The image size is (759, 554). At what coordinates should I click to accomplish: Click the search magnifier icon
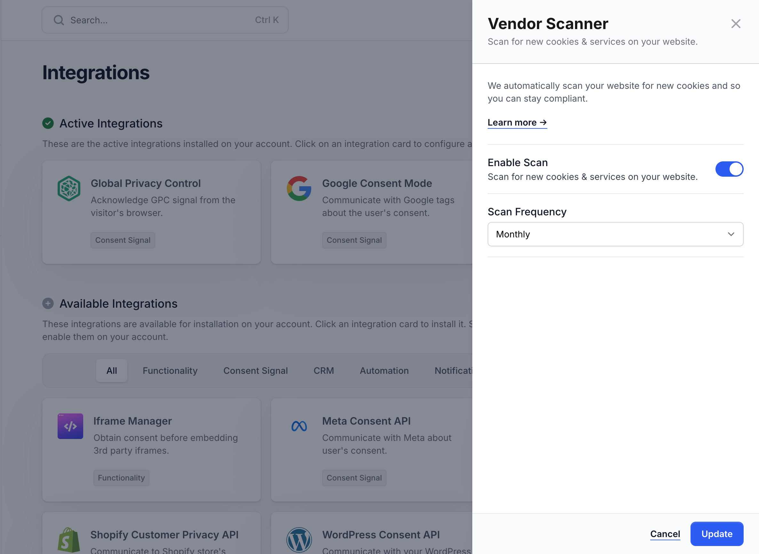click(59, 20)
